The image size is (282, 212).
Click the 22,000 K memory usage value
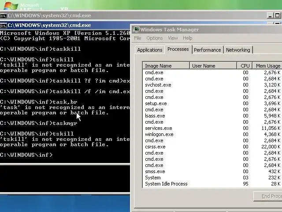tap(271, 147)
